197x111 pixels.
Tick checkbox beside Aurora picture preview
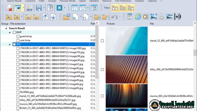102,96
